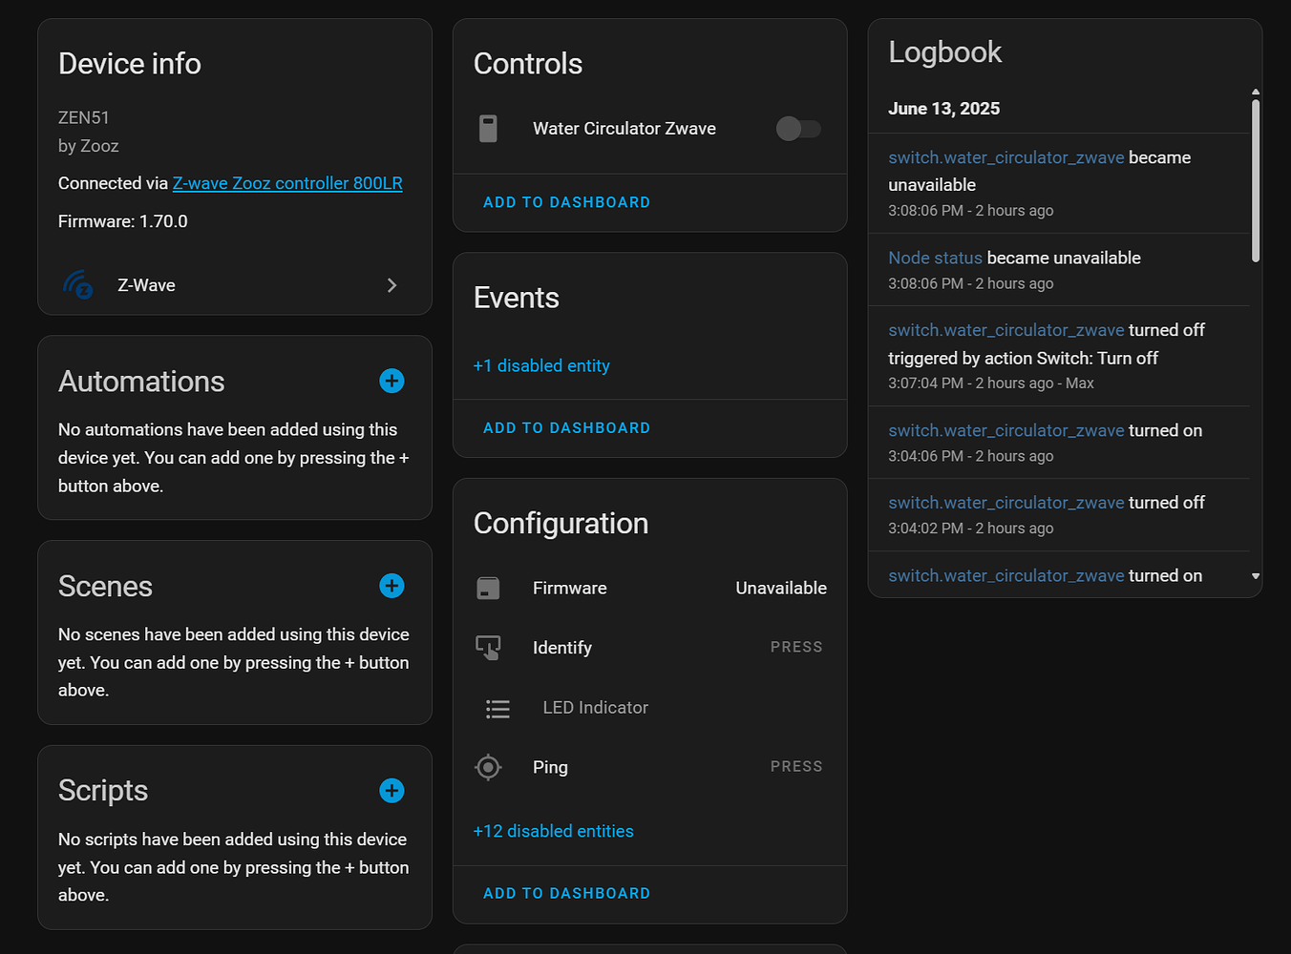
Task: Open the Z-Wave signal icon in Device info
Action: [77, 284]
